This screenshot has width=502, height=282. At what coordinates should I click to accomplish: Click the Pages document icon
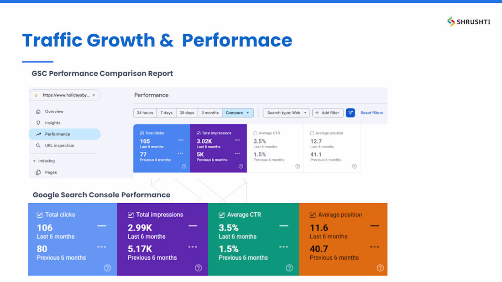point(38,172)
